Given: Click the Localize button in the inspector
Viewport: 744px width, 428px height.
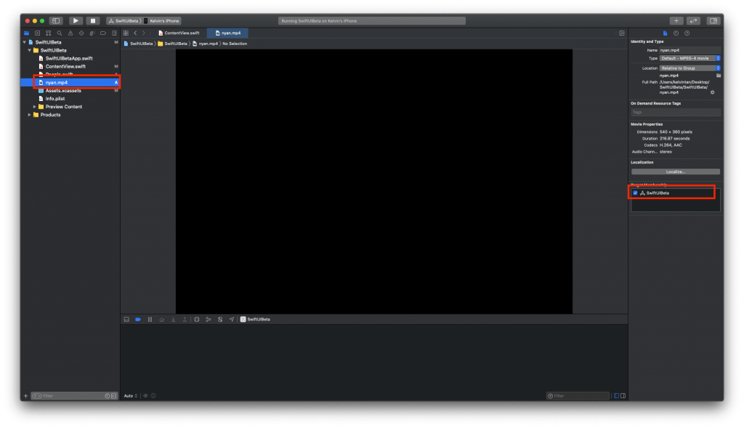Looking at the screenshot, I should tap(676, 171).
